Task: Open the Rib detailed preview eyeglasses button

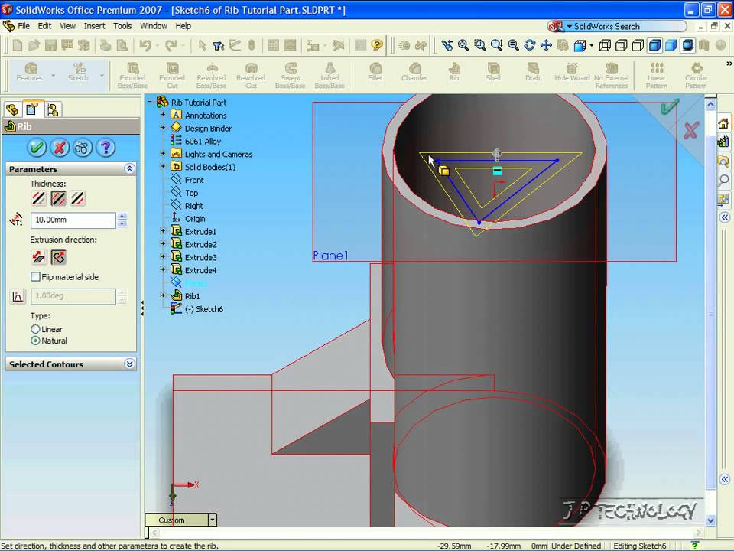Action: click(x=83, y=148)
